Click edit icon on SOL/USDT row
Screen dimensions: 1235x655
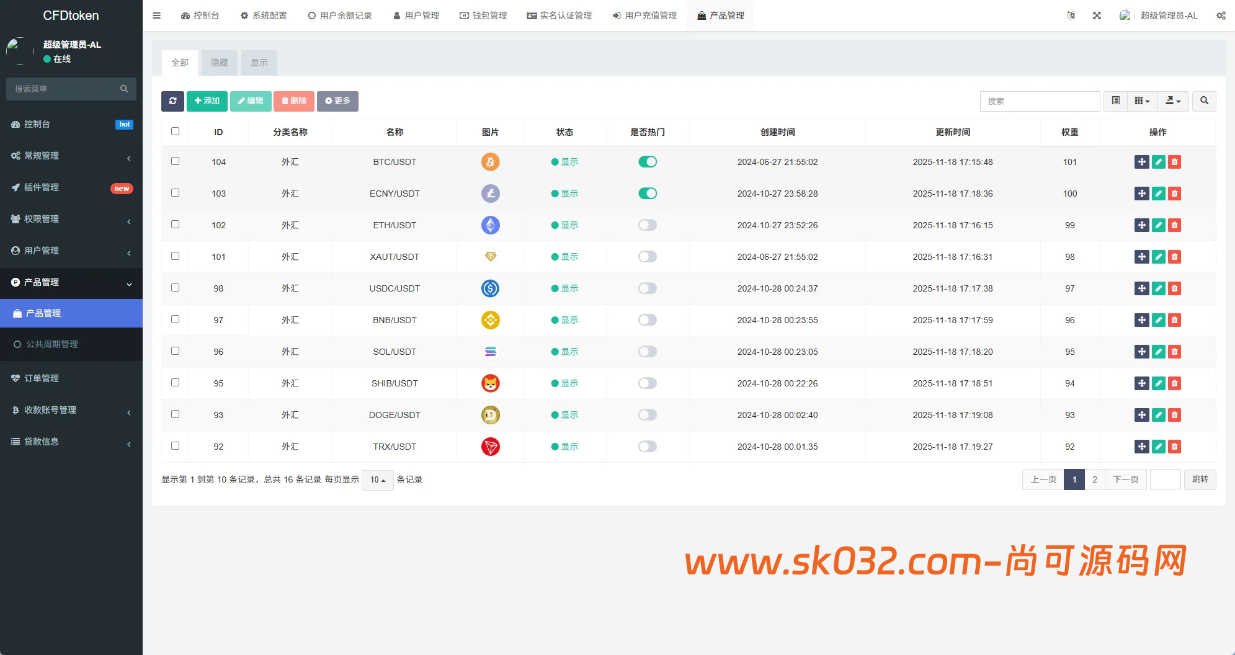(x=1158, y=352)
